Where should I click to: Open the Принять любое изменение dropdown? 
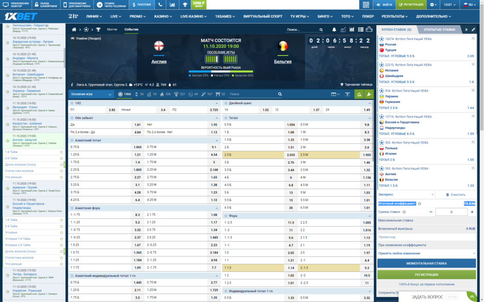point(426,253)
